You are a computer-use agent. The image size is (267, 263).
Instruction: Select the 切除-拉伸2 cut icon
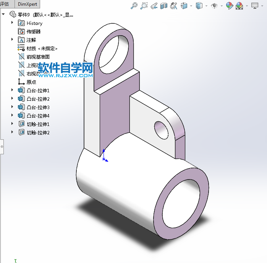[x=21, y=132]
